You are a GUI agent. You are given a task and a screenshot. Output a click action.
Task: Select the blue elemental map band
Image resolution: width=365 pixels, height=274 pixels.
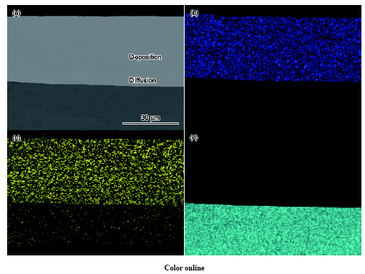[273, 48]
